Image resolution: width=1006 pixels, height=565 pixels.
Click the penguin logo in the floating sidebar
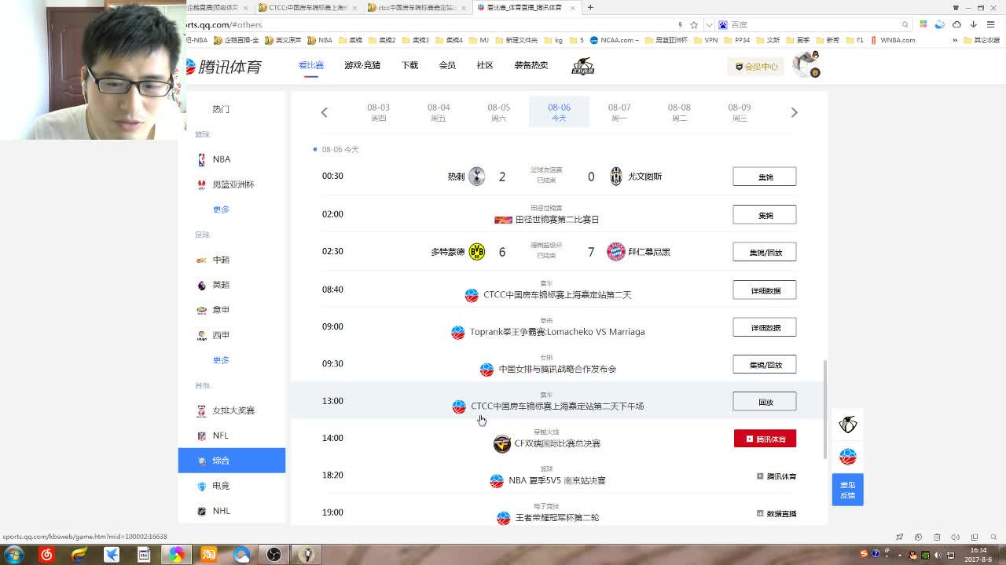tap(847, 425)
